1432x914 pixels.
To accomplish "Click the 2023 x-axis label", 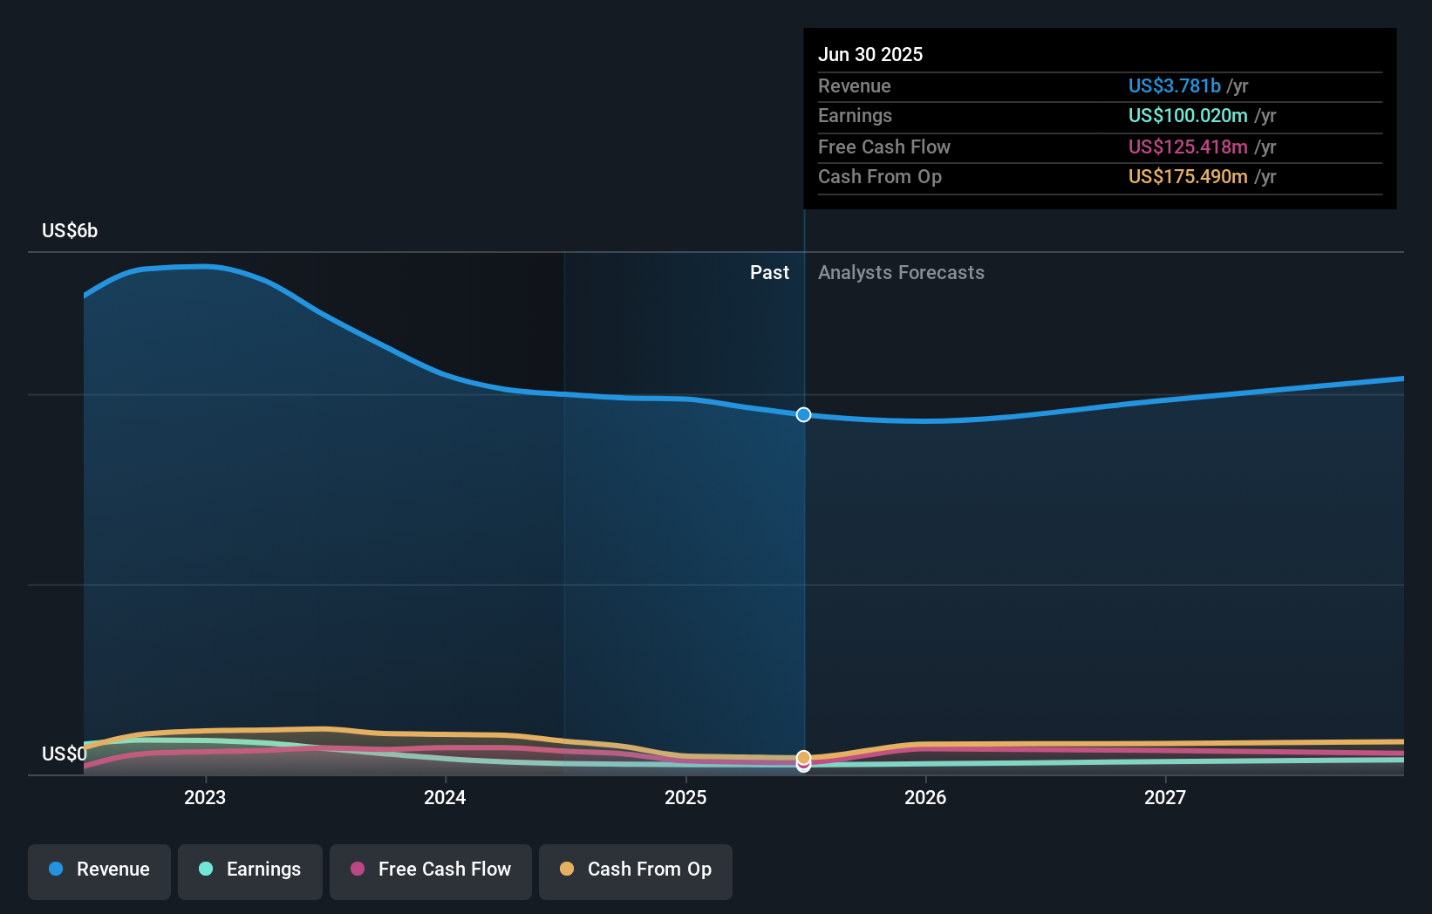I will (205, 797).
